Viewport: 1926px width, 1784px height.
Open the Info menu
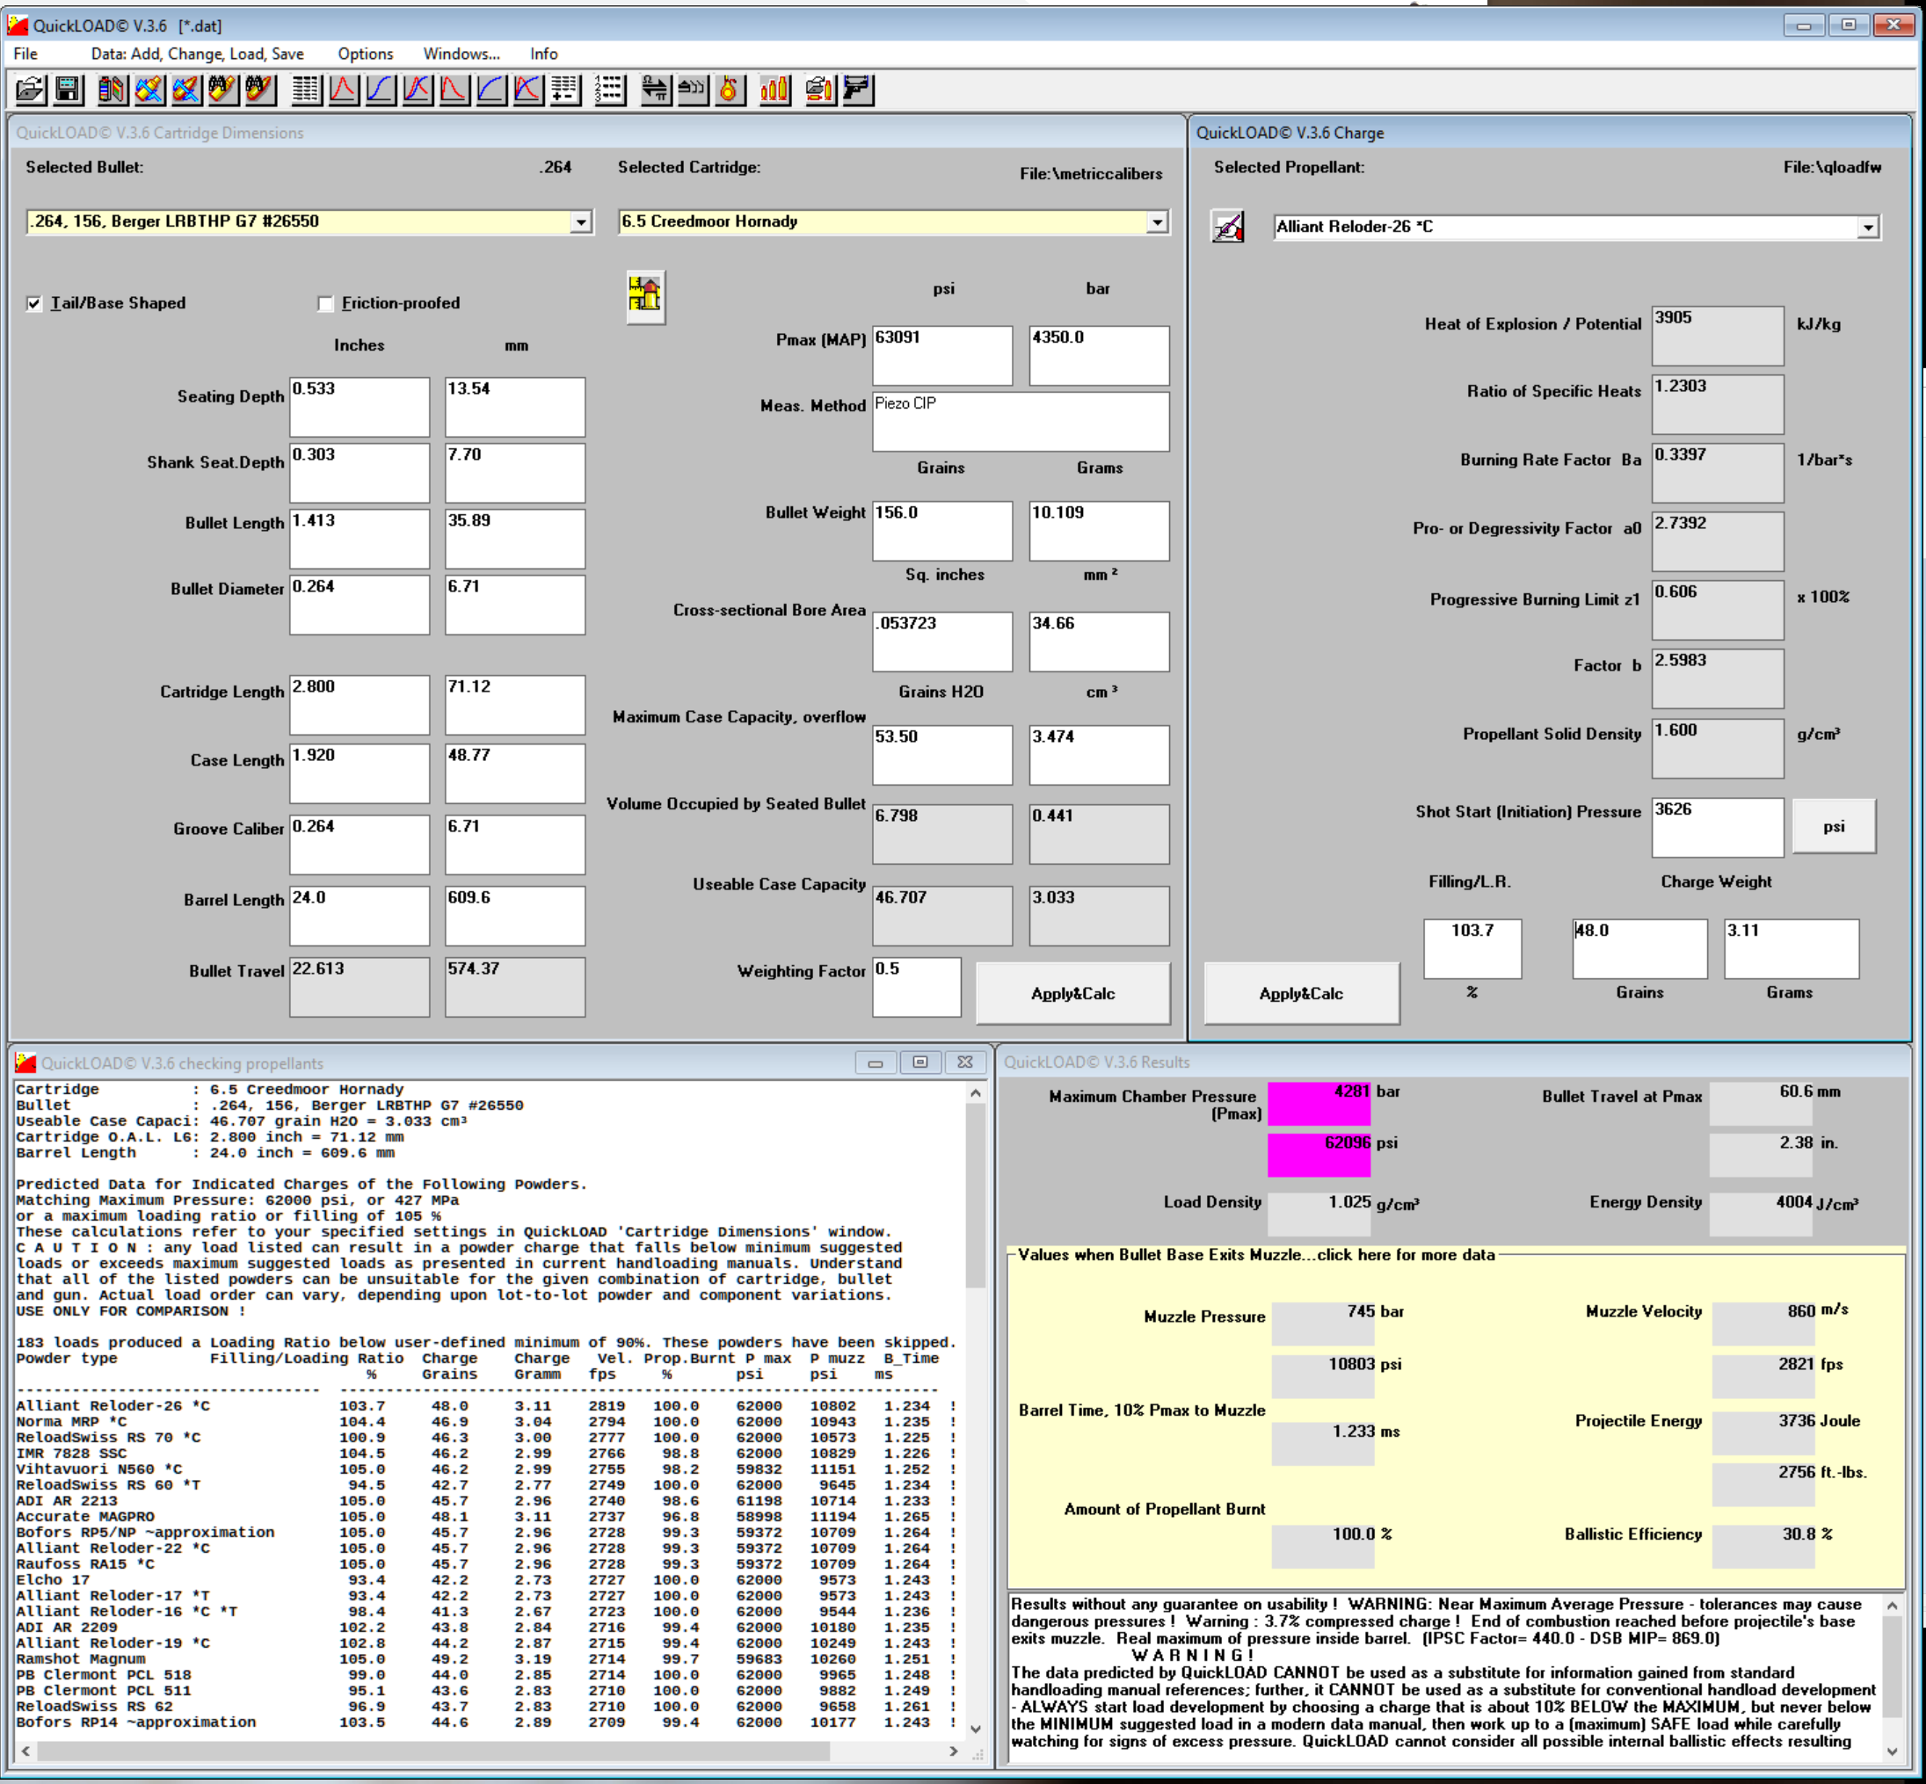(543, 54)
